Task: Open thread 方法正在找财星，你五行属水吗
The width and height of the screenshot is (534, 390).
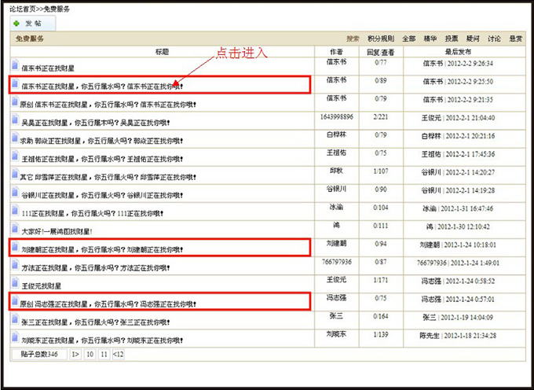Action: pos(96,268)
